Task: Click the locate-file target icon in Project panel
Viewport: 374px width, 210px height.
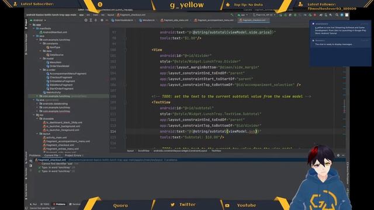Action: [x=86, y=20]
